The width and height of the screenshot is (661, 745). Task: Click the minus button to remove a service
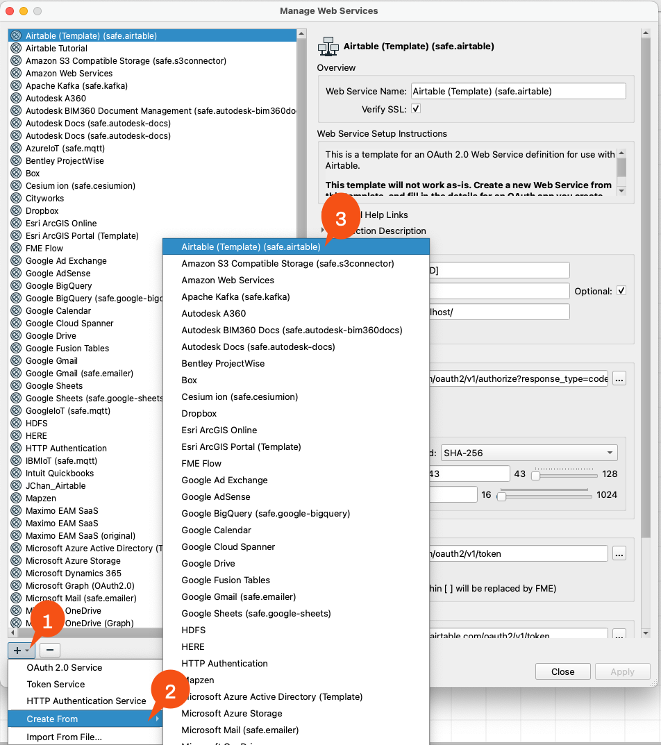tap(49, 650)
